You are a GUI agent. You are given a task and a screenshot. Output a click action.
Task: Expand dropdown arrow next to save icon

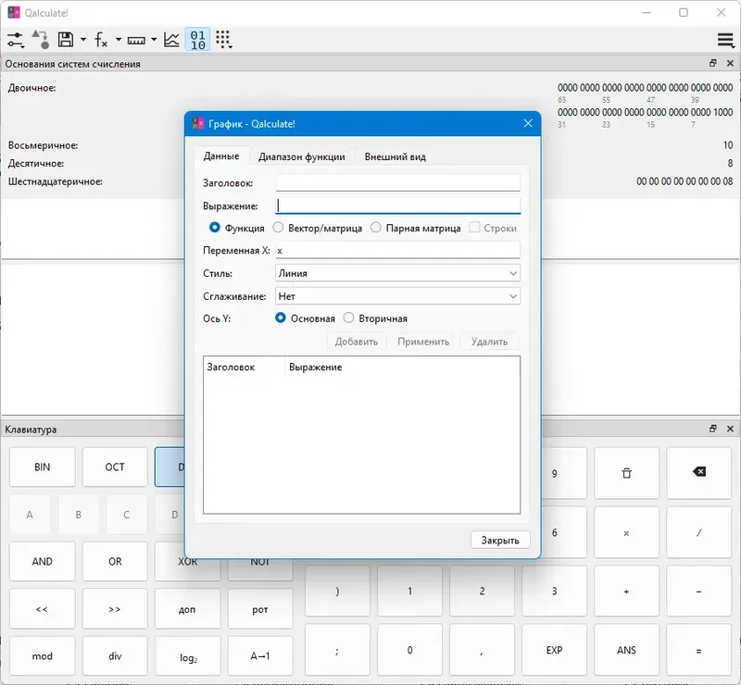click(83, 40)
